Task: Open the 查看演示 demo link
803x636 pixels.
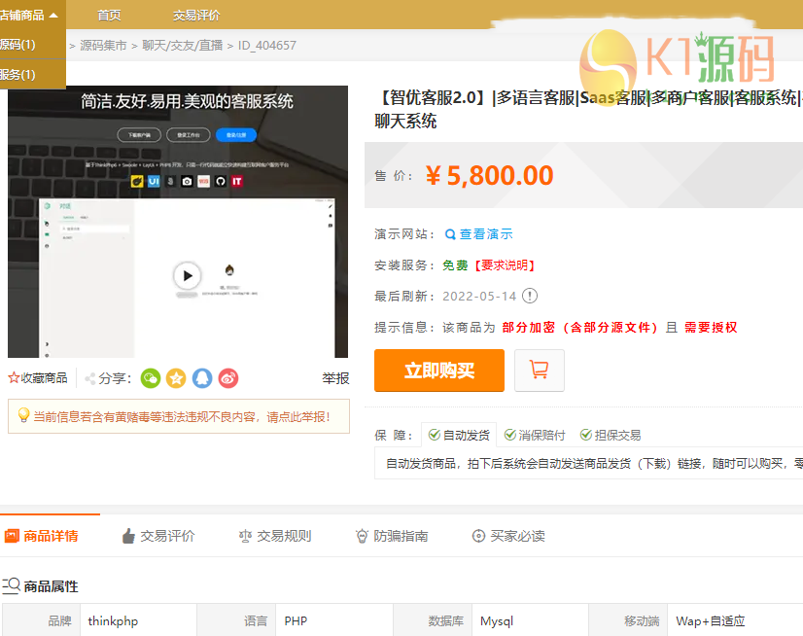Action: click(x=486, y=234)
